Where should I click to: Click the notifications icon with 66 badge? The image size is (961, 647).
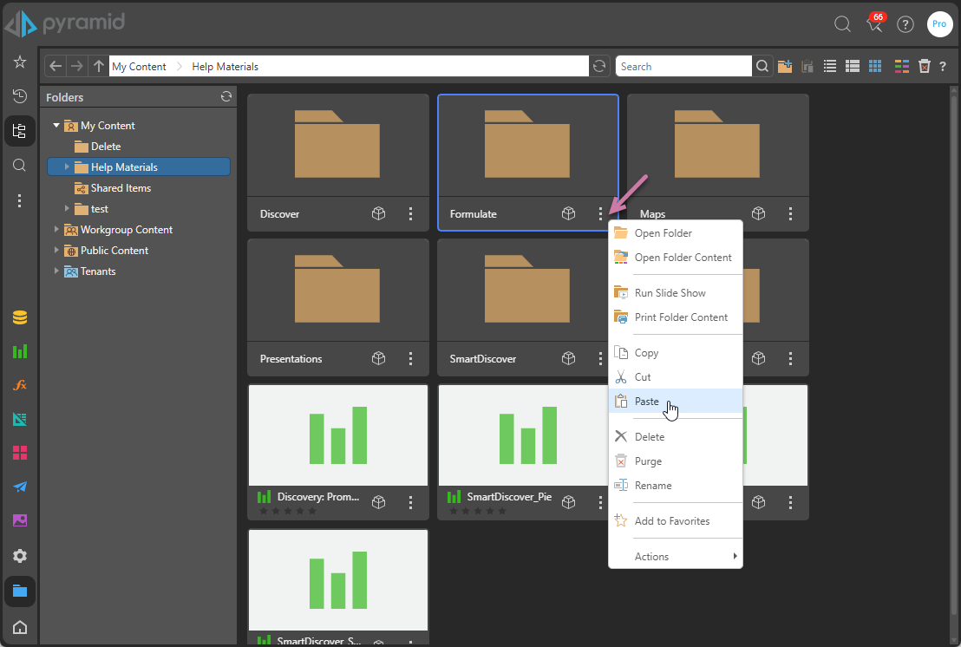coord(874,24)
